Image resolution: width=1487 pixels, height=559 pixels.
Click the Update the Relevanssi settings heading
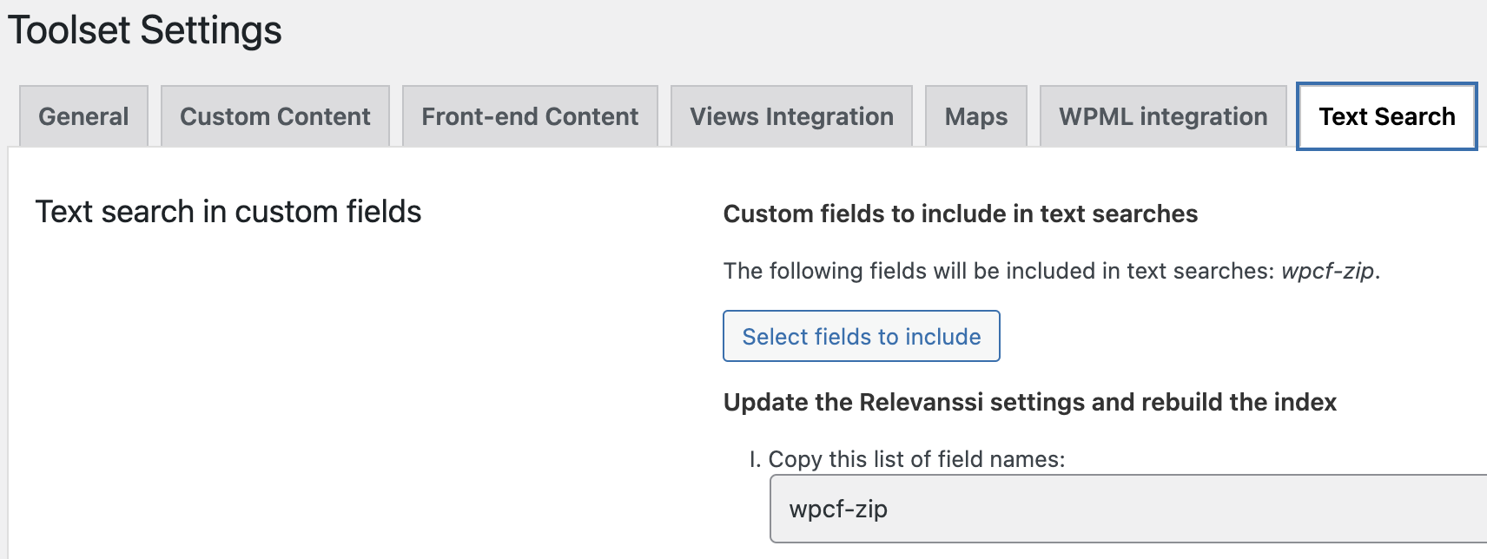click(1029, 402)
